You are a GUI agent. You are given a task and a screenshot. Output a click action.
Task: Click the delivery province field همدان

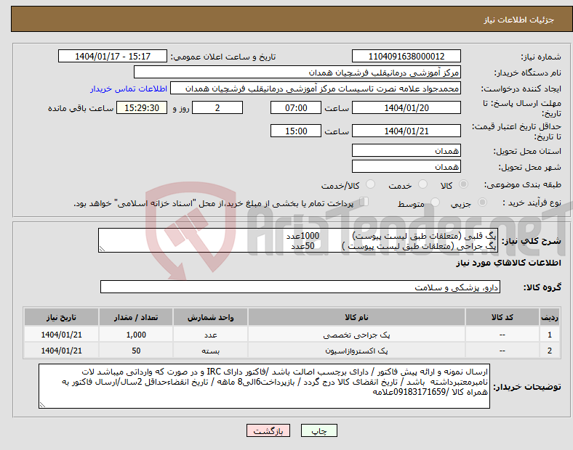tap(406, 150)
